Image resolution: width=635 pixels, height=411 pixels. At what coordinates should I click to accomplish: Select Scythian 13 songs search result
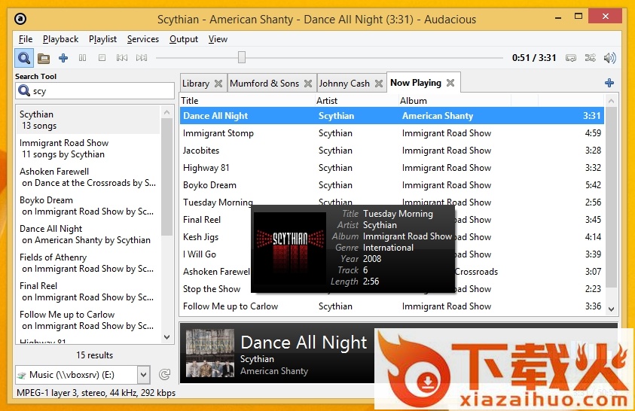click(x=88, y=120)
